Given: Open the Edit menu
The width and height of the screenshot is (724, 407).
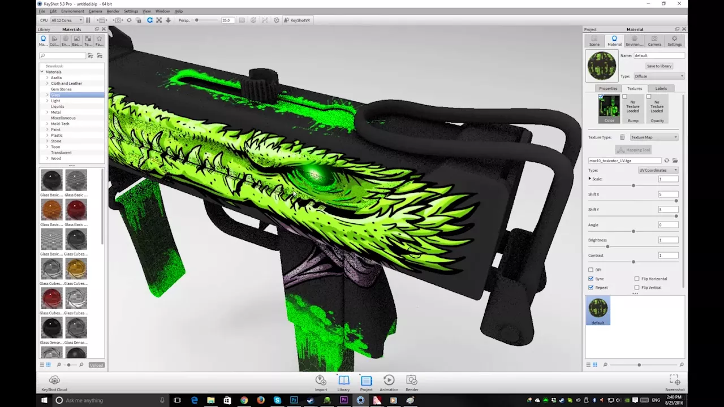Looking at the screenshot, I should [x=53, y=11].
